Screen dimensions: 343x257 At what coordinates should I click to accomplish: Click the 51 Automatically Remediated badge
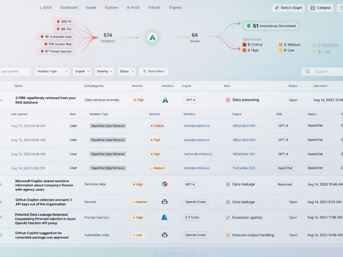click(271, 26)
